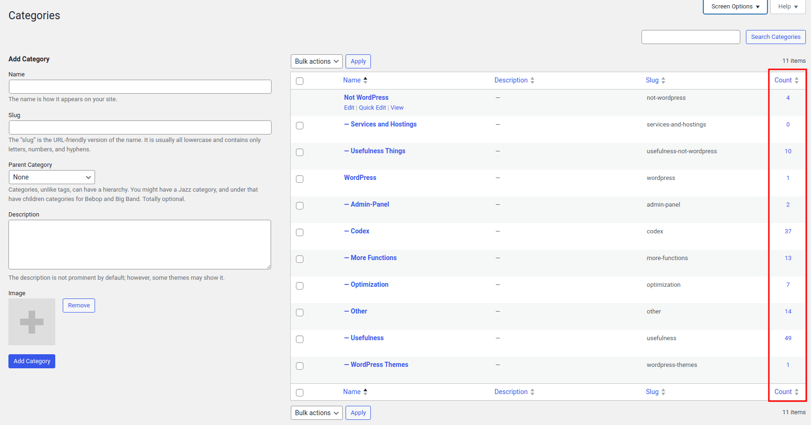Focus the category Name input field
This screenshot has width=811, height=425.
click(140, 87)
